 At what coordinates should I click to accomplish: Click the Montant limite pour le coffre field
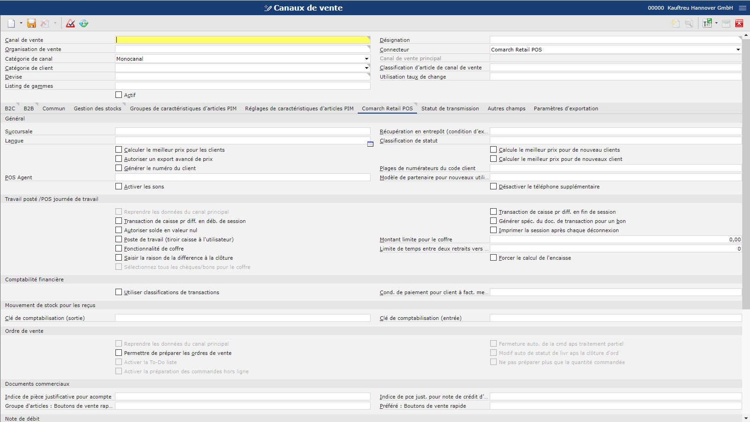tap(616, 240)
